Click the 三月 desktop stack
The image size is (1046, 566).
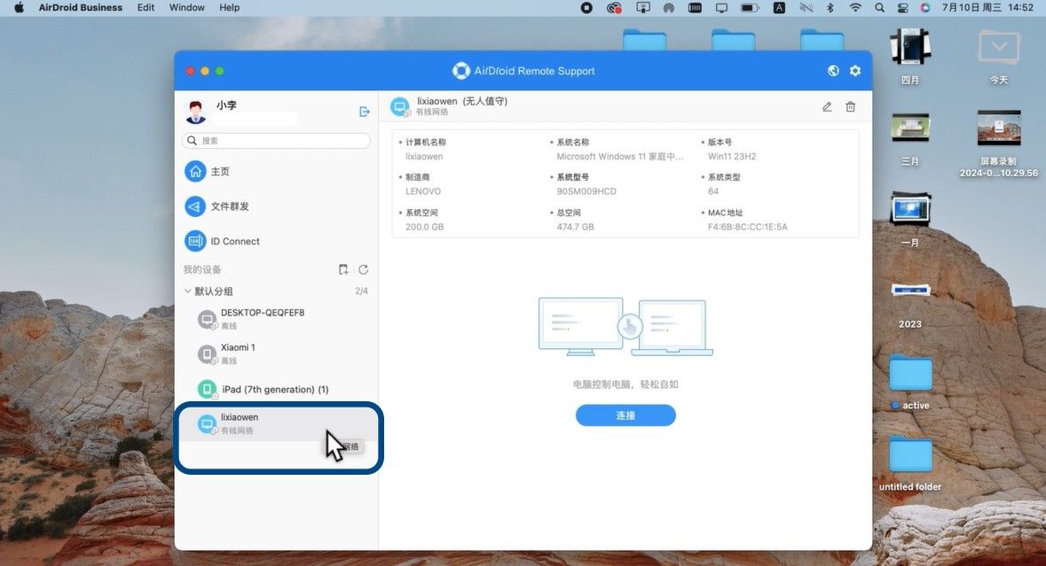click(910, 138)
